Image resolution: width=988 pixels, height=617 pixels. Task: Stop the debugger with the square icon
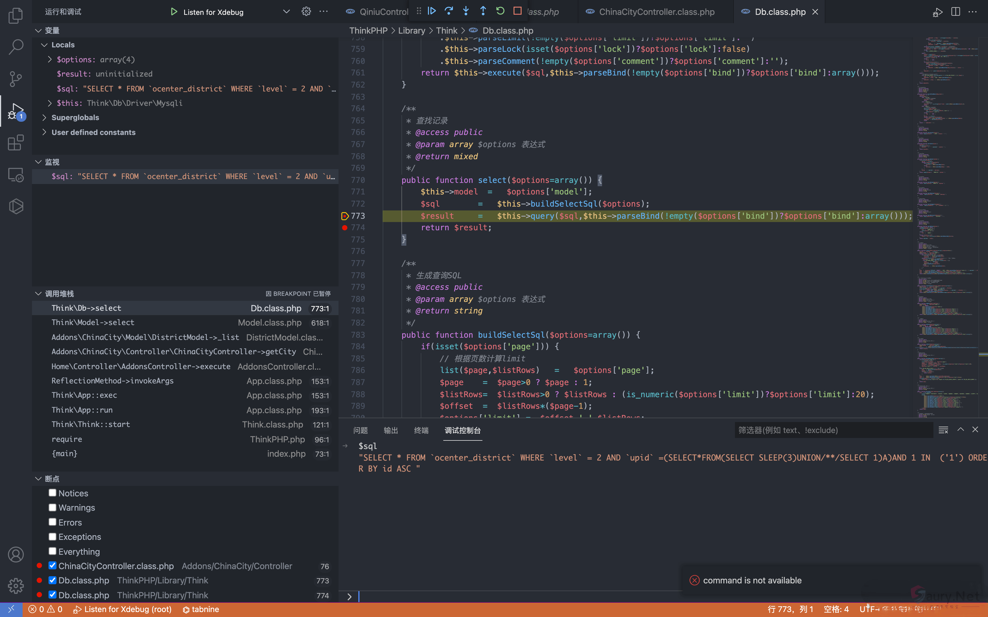tap(517, 11)
